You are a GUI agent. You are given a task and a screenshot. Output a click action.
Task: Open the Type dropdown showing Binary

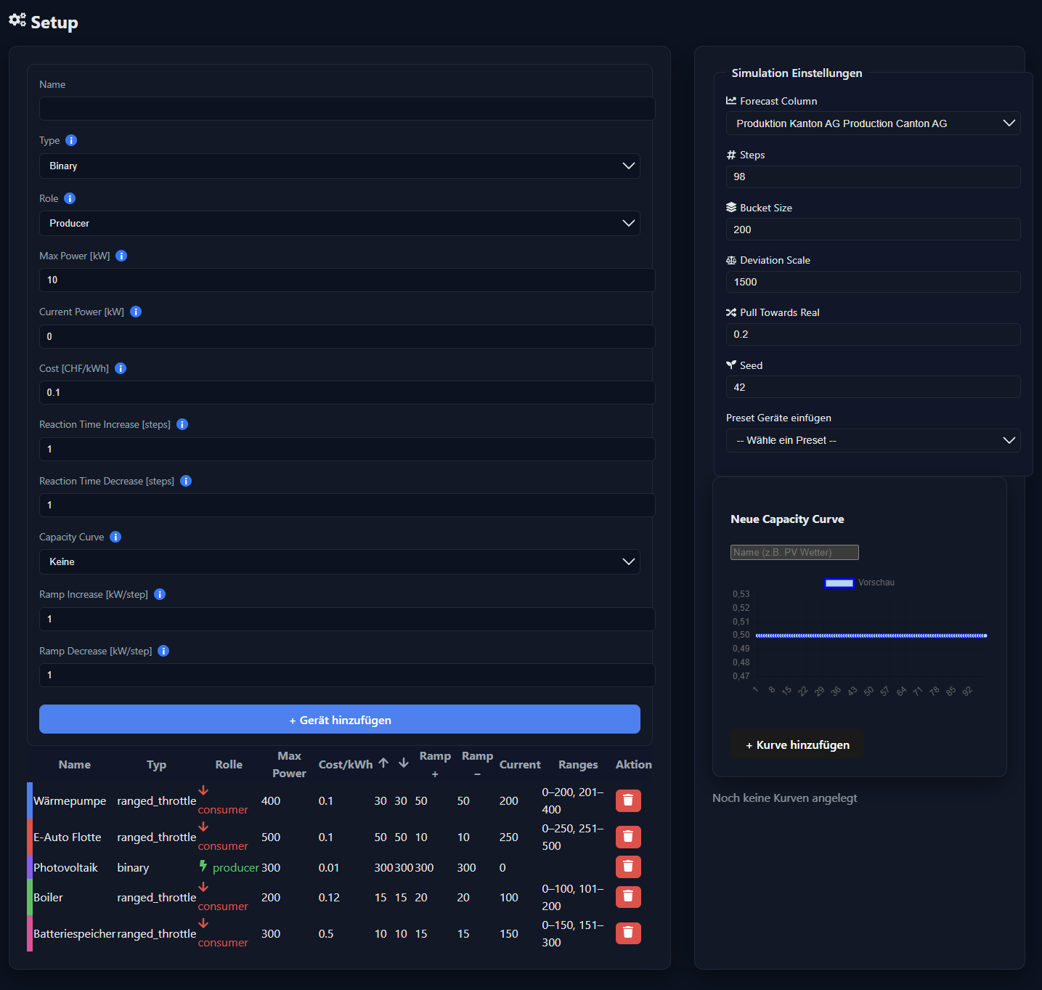coord(340,166)
